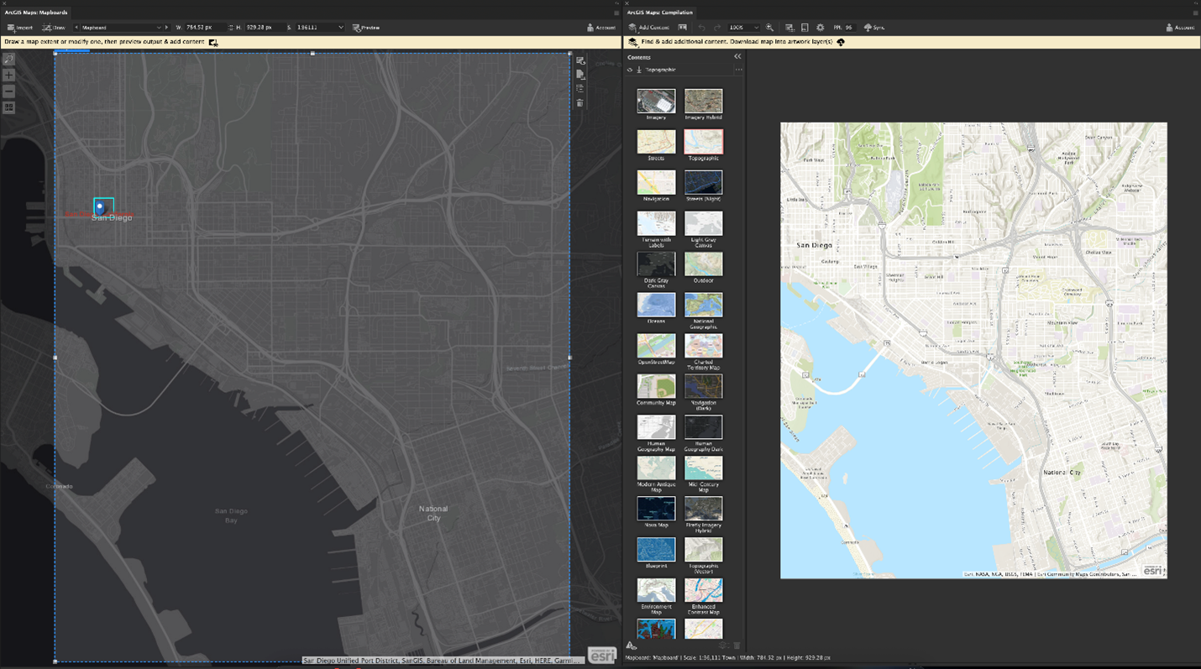Open the scale dropdown showing 1:36,111
This screenshot has width=1201, height=669.
click(x=340, y=28)
